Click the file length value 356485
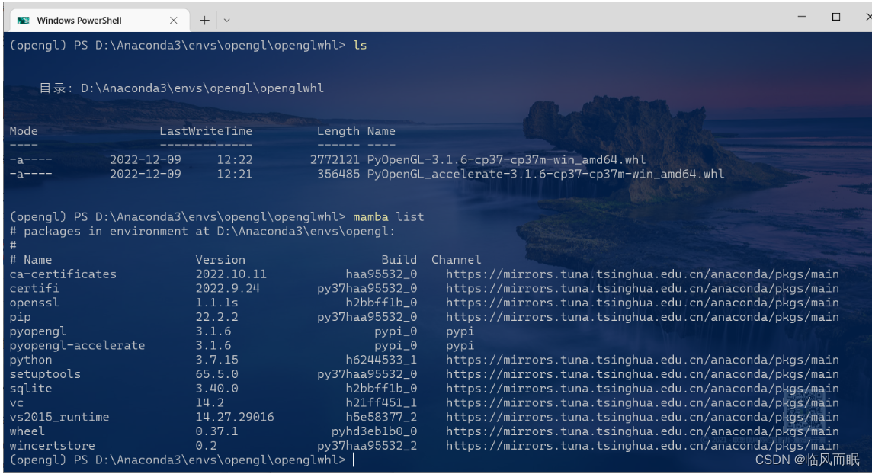The width and height of the screenshot is (872, 474). [x=338, y=174]
